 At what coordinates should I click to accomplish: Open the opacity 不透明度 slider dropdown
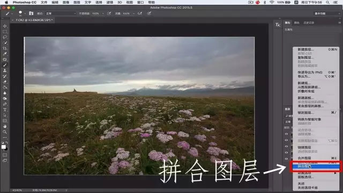103,13
